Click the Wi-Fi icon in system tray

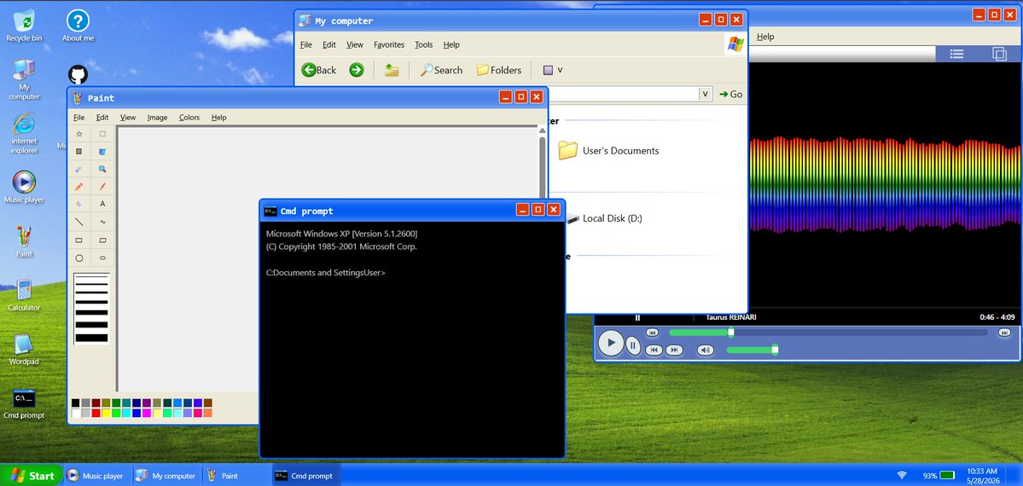(903, 476)
